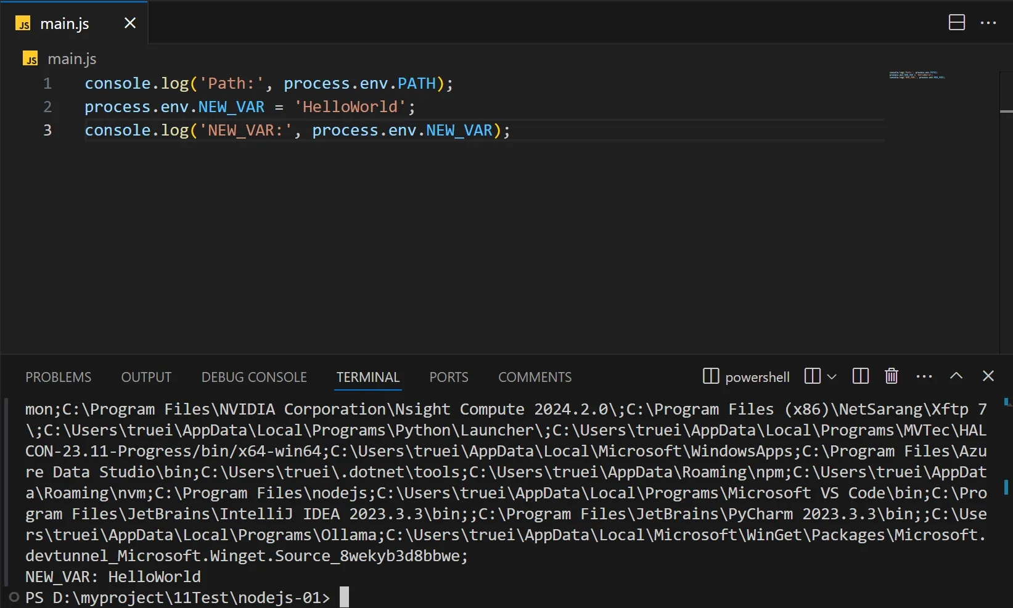Click NEW_VAR property on line 2

(231, 107)
